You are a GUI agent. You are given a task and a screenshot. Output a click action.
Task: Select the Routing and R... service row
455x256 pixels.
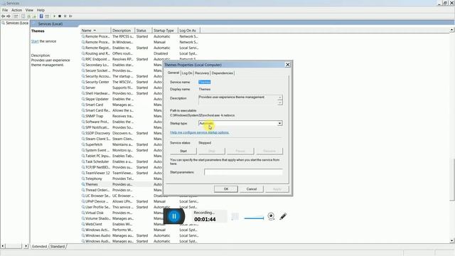140,53
